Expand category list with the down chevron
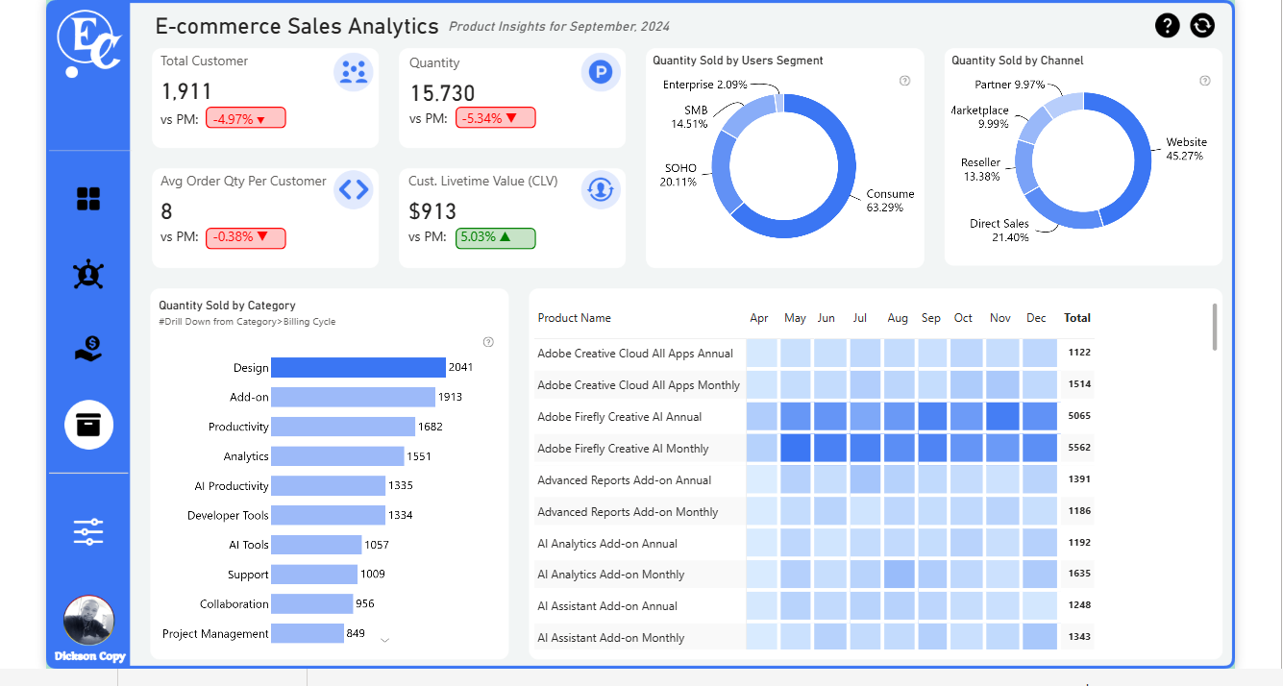Viewport: 1283px width, 686px height. [x=385, y=640]
